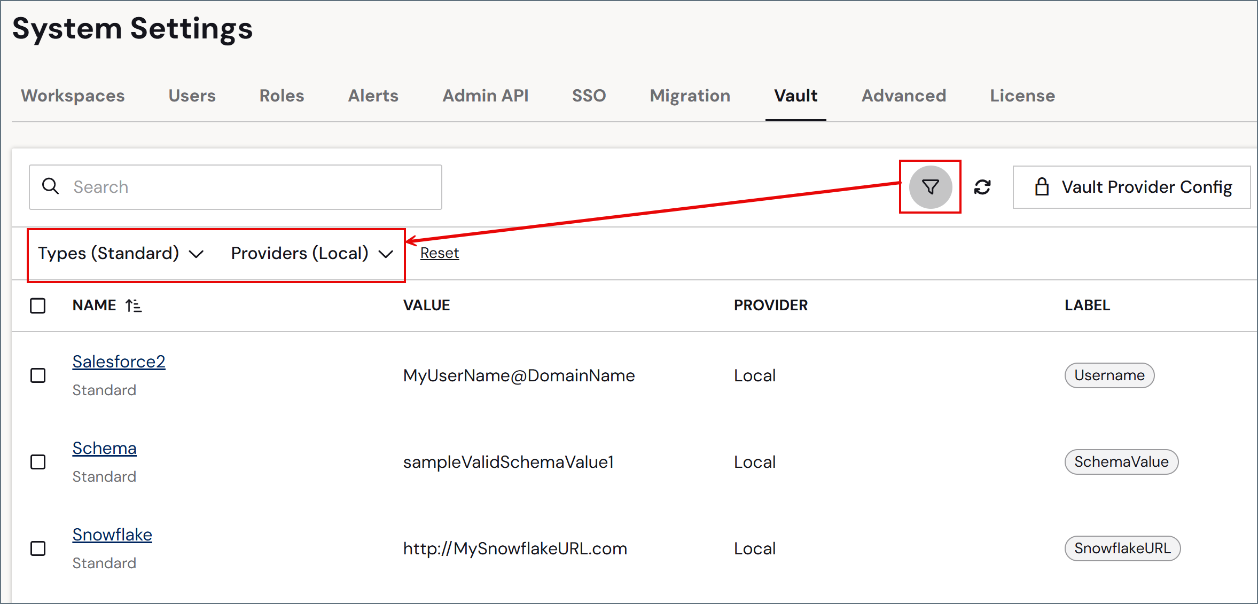Click into the Search field
Viewport: 1258px width, 604px height.
coord(236,187)
